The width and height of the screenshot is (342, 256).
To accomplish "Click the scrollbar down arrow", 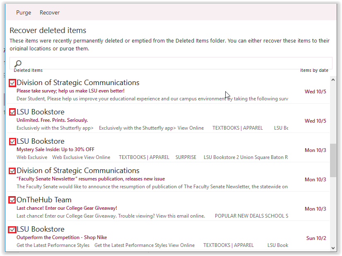I will click(333, 248).
